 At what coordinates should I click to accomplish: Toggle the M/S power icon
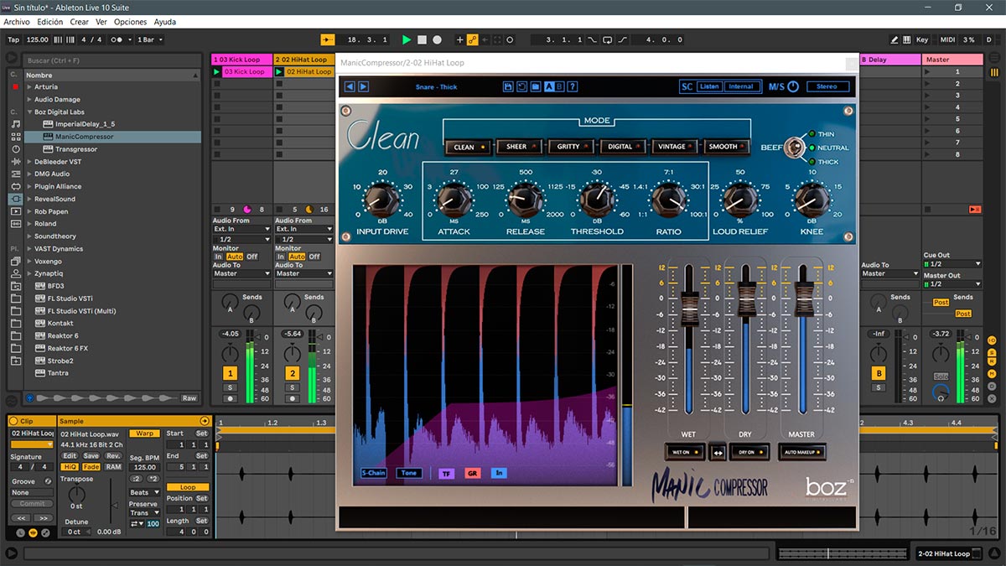click(x=793, y=86)
